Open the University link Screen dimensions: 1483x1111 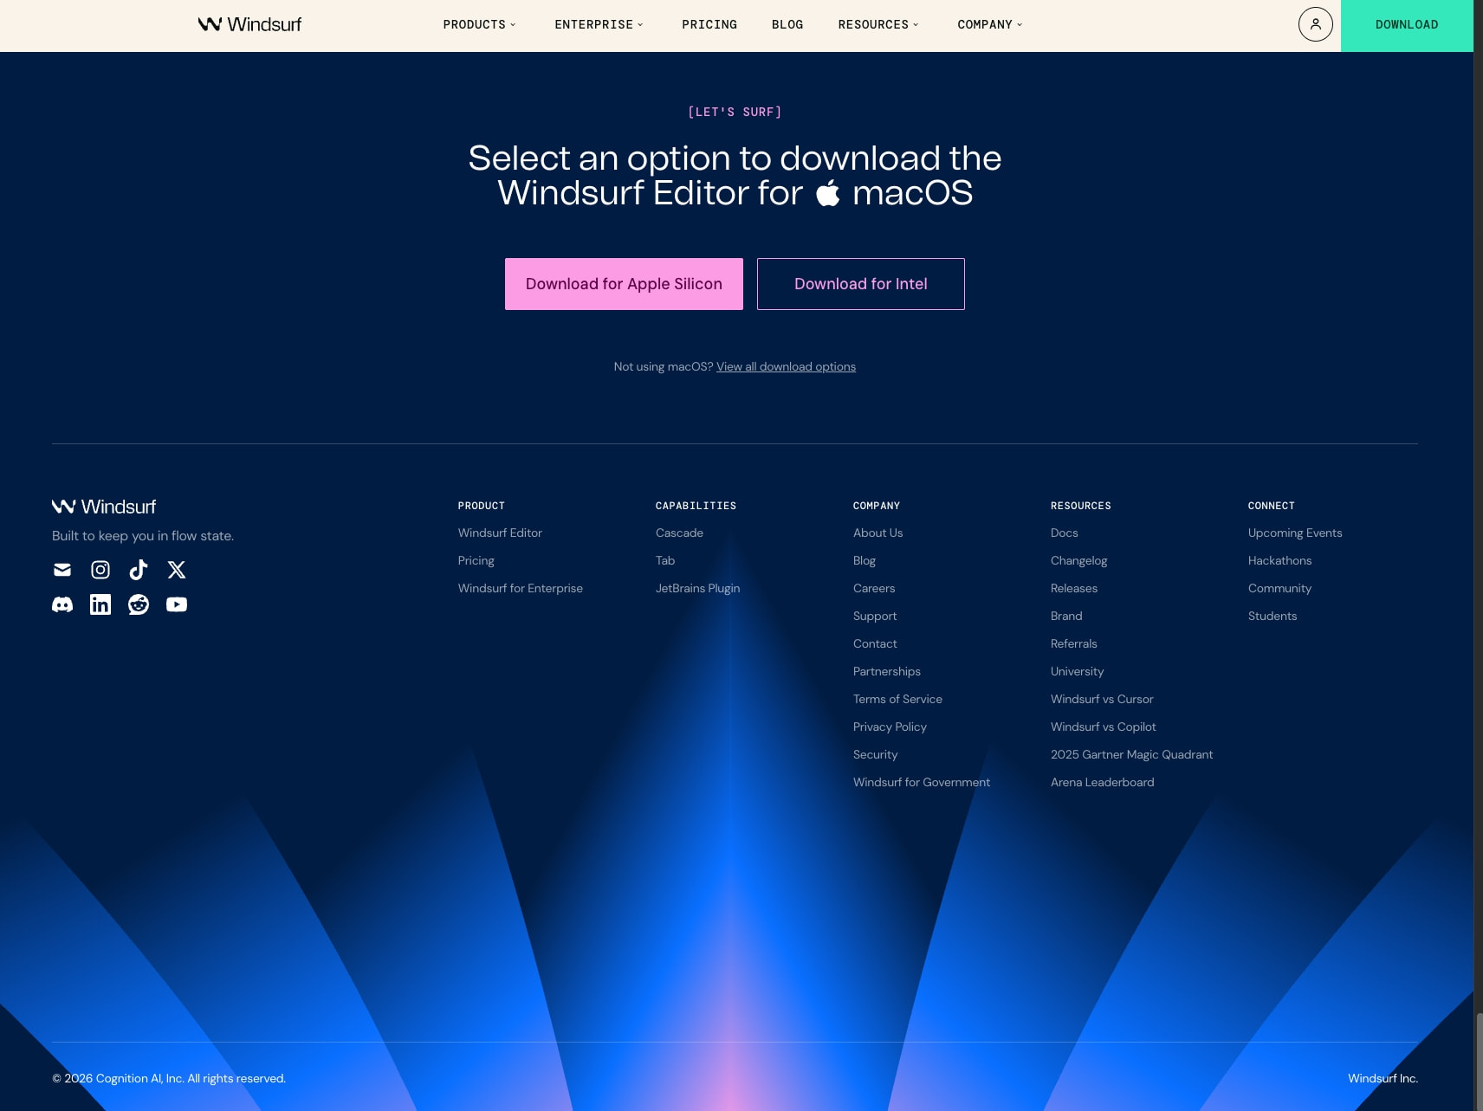[1077, 671]
